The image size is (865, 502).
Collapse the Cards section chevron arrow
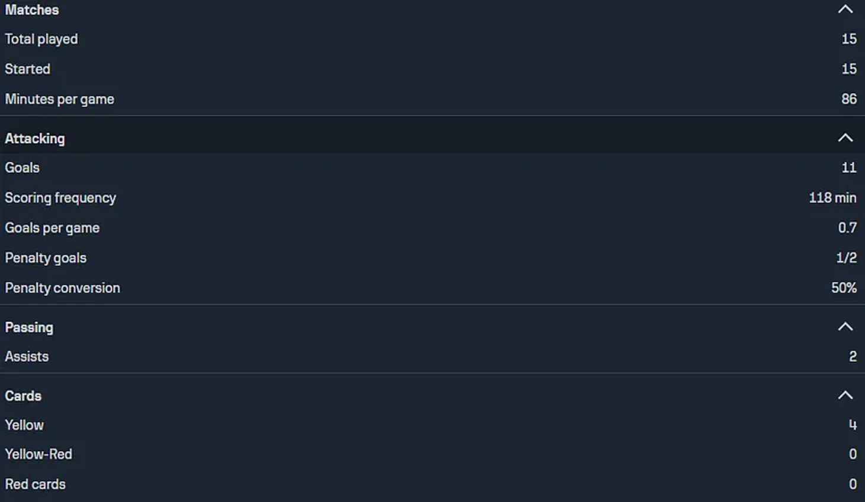coord(845,395)
